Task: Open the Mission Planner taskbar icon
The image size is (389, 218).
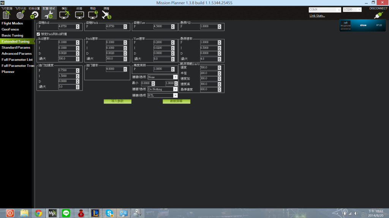Action: [52, 213]
